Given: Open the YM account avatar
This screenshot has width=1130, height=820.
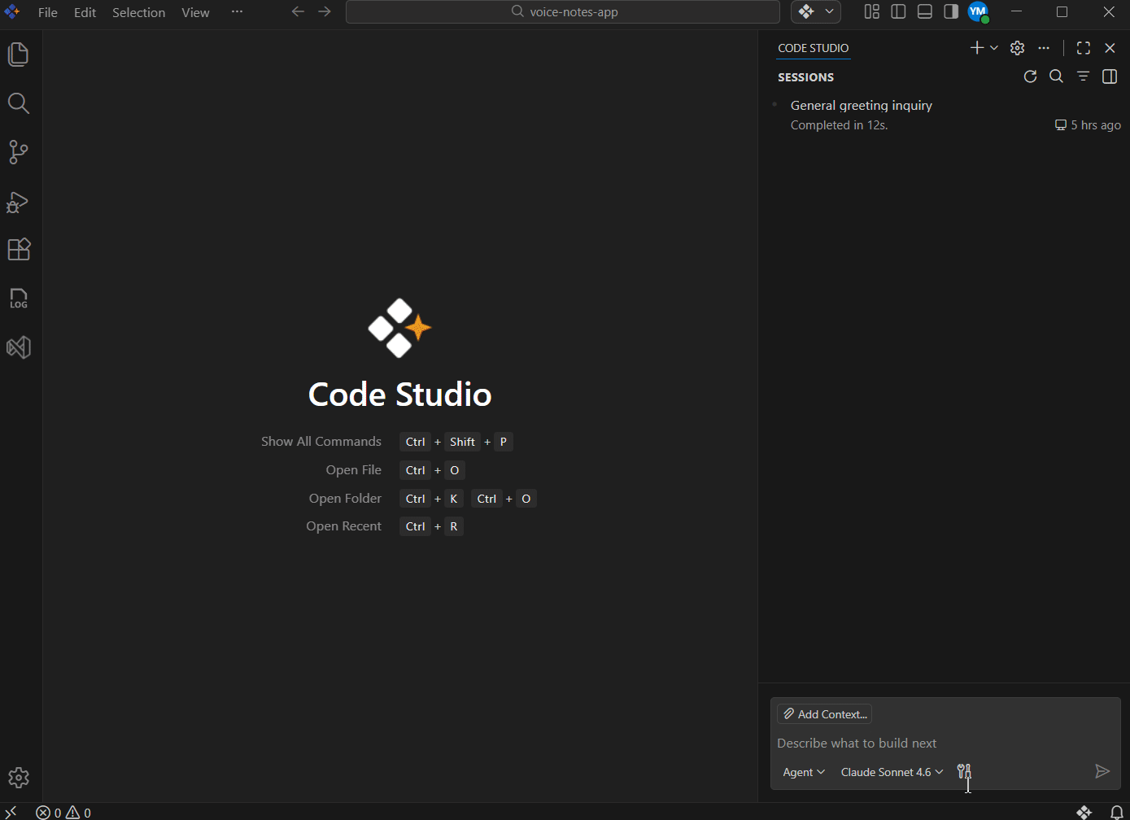Looking at the screenshot, I should (978, 11).
